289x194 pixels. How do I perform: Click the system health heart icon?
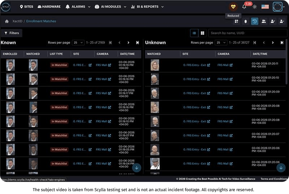coord(233,7)
